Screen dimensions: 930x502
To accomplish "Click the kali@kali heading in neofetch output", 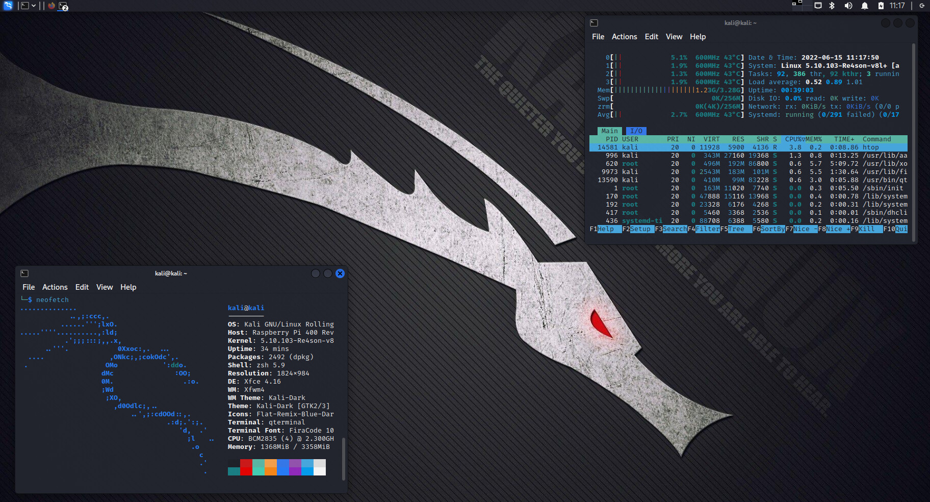I will 246,308.
